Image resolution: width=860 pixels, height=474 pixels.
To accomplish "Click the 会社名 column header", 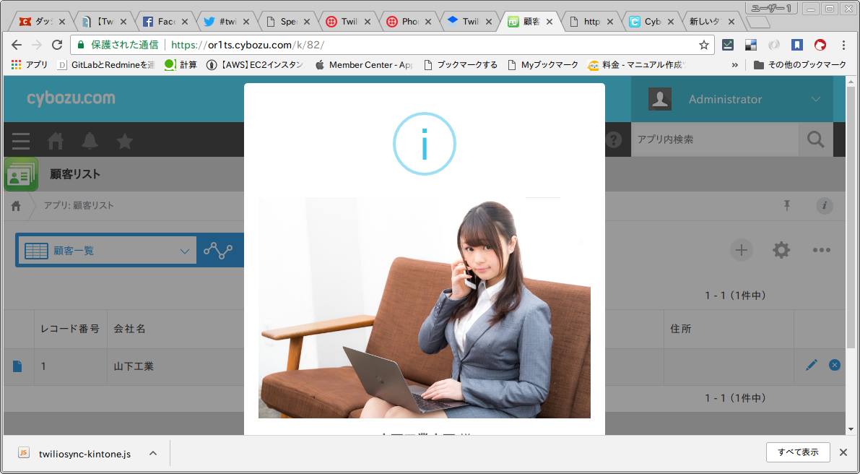I will click(x=129, y=329).
